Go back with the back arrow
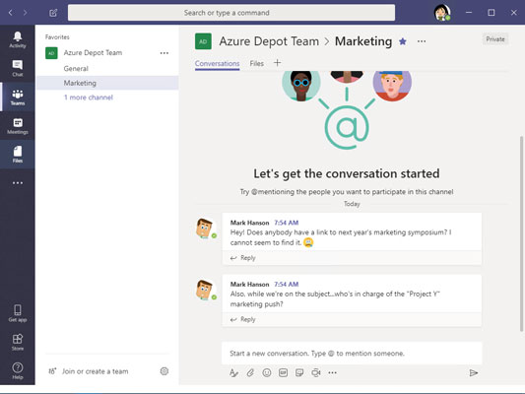525x394 pixels. pos(11,13)
